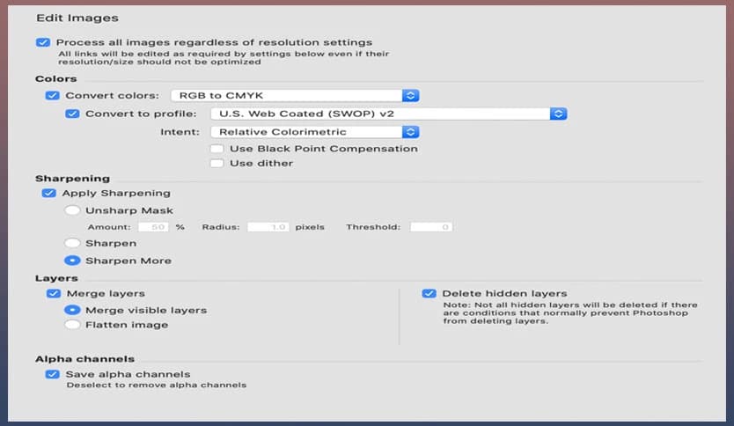The height and width of the screenshot is (426, 734).
Task: Click the Threshold value field
Action: pos(431,227)
